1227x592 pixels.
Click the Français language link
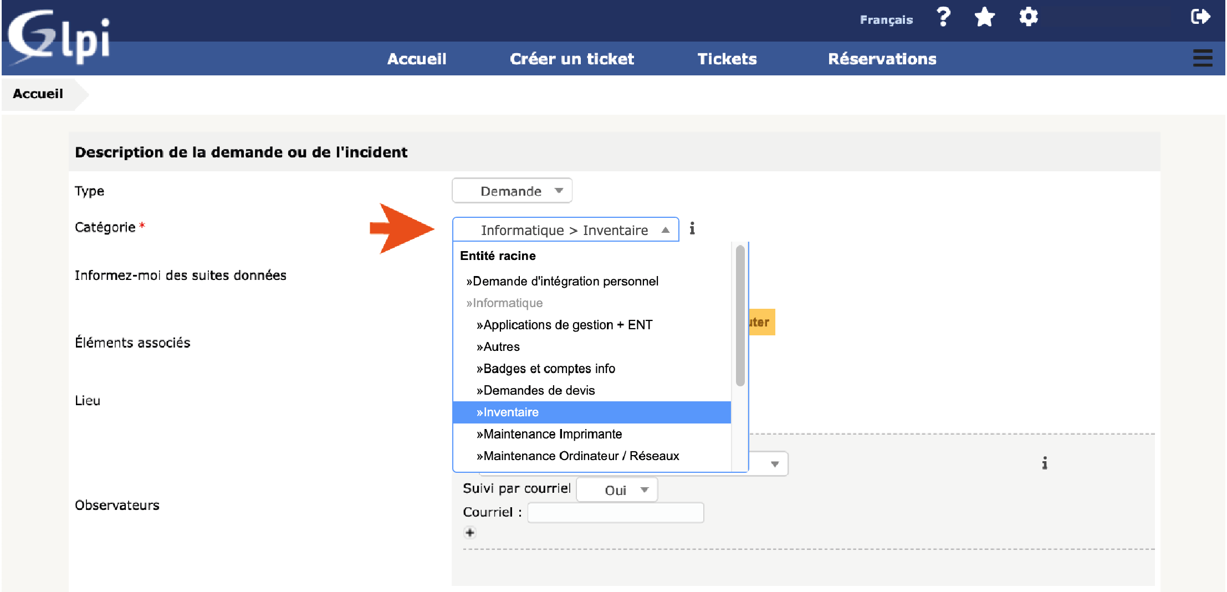coord(886,20)
